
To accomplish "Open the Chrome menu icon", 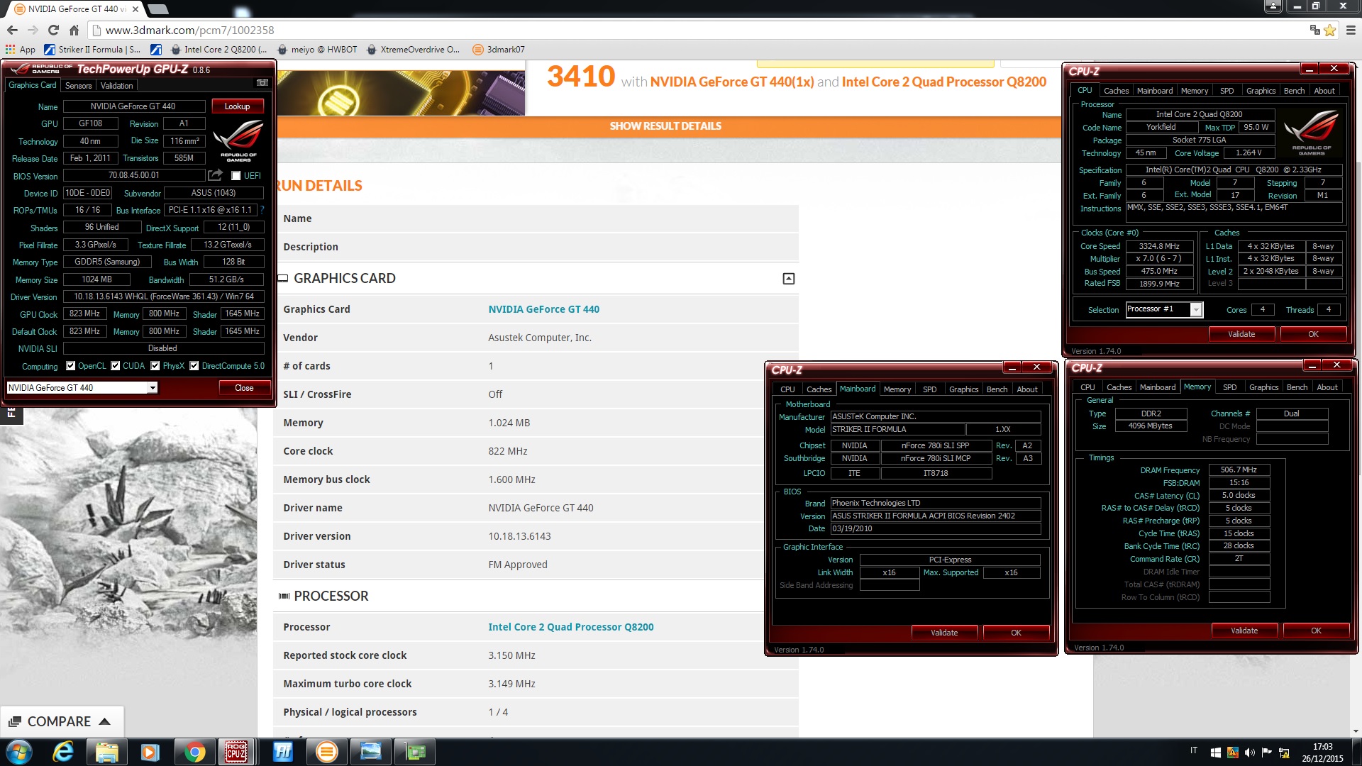I will coord(1351,30).
